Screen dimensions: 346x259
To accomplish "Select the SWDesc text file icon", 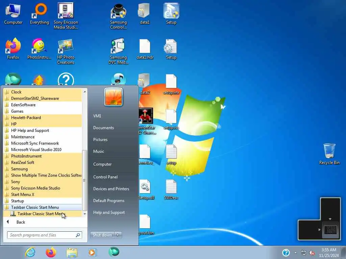I will click(171, 189).
